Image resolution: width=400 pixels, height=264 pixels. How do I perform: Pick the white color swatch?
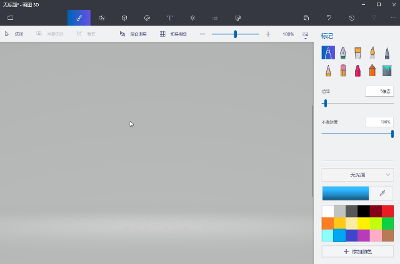tap(327, 212)
